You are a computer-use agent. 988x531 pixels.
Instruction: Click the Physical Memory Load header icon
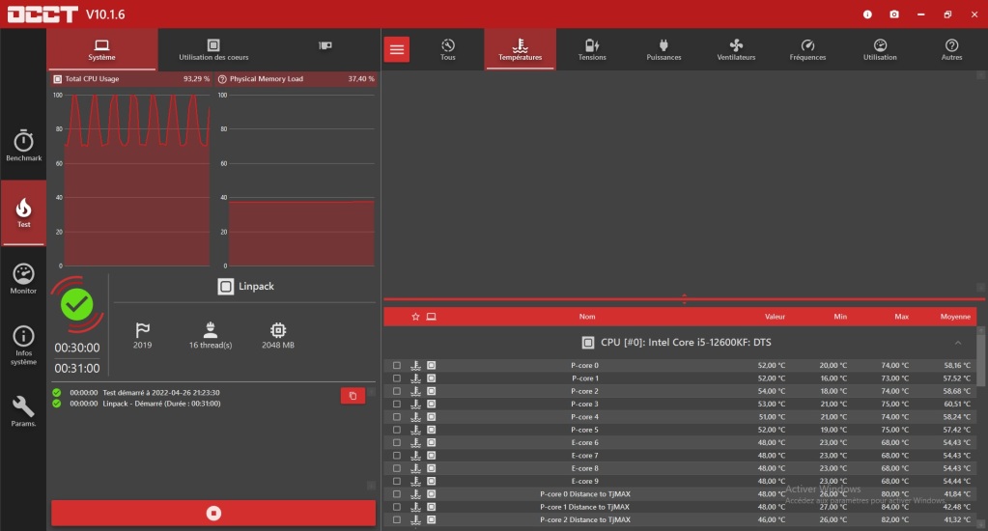point(222,79)
